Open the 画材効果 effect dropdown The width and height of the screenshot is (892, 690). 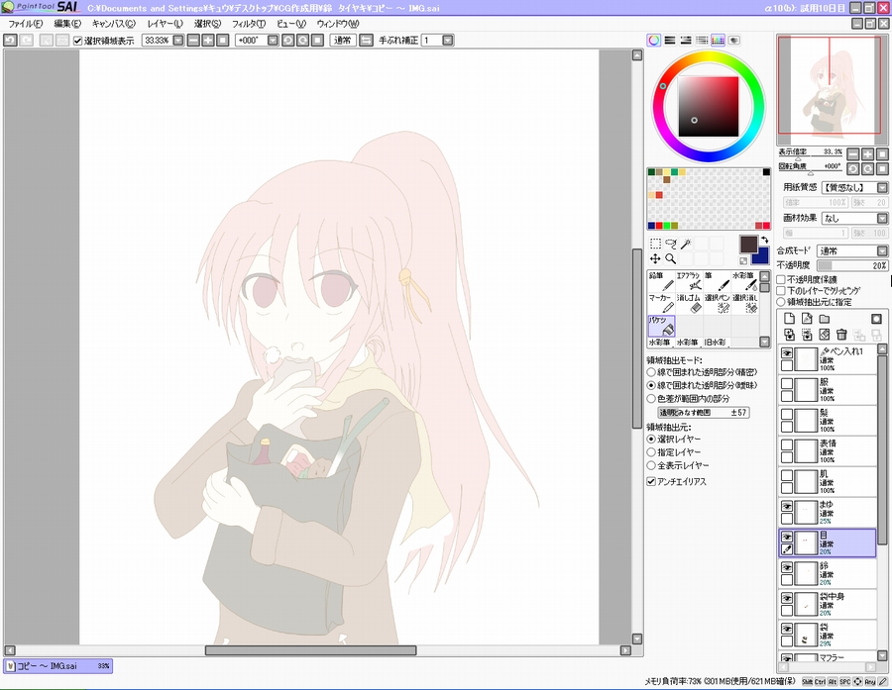pos(882,218)
